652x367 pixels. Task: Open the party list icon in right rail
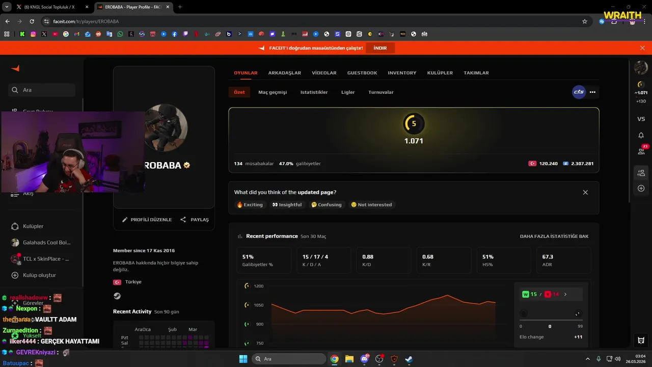(641, 173)
